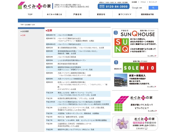The width and height of the screenshot is (176, 132).
Task: Click もっと詳しく arrow in roof banner
Action: [152, 111]
